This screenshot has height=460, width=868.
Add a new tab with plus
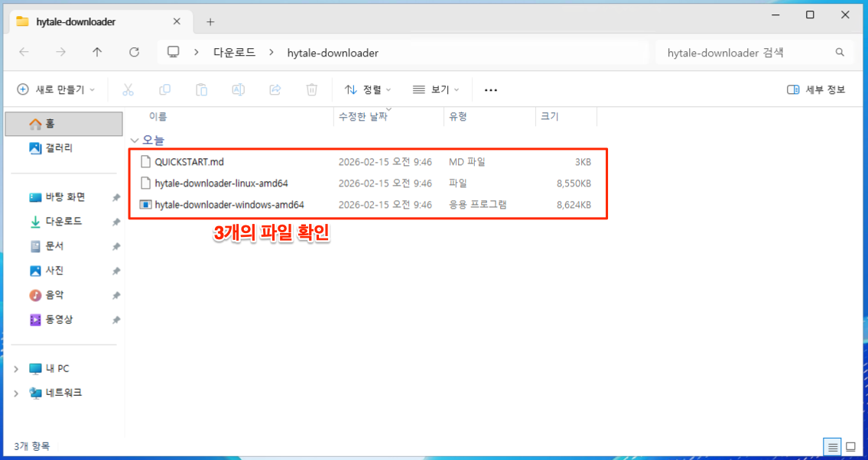point(210,22)
